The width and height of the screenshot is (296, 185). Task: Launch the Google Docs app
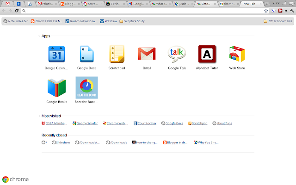click(x=86, y=54)
